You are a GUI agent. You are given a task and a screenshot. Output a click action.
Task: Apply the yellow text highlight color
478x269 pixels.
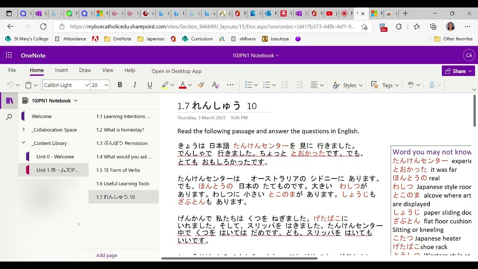click(x=165, y=85)
